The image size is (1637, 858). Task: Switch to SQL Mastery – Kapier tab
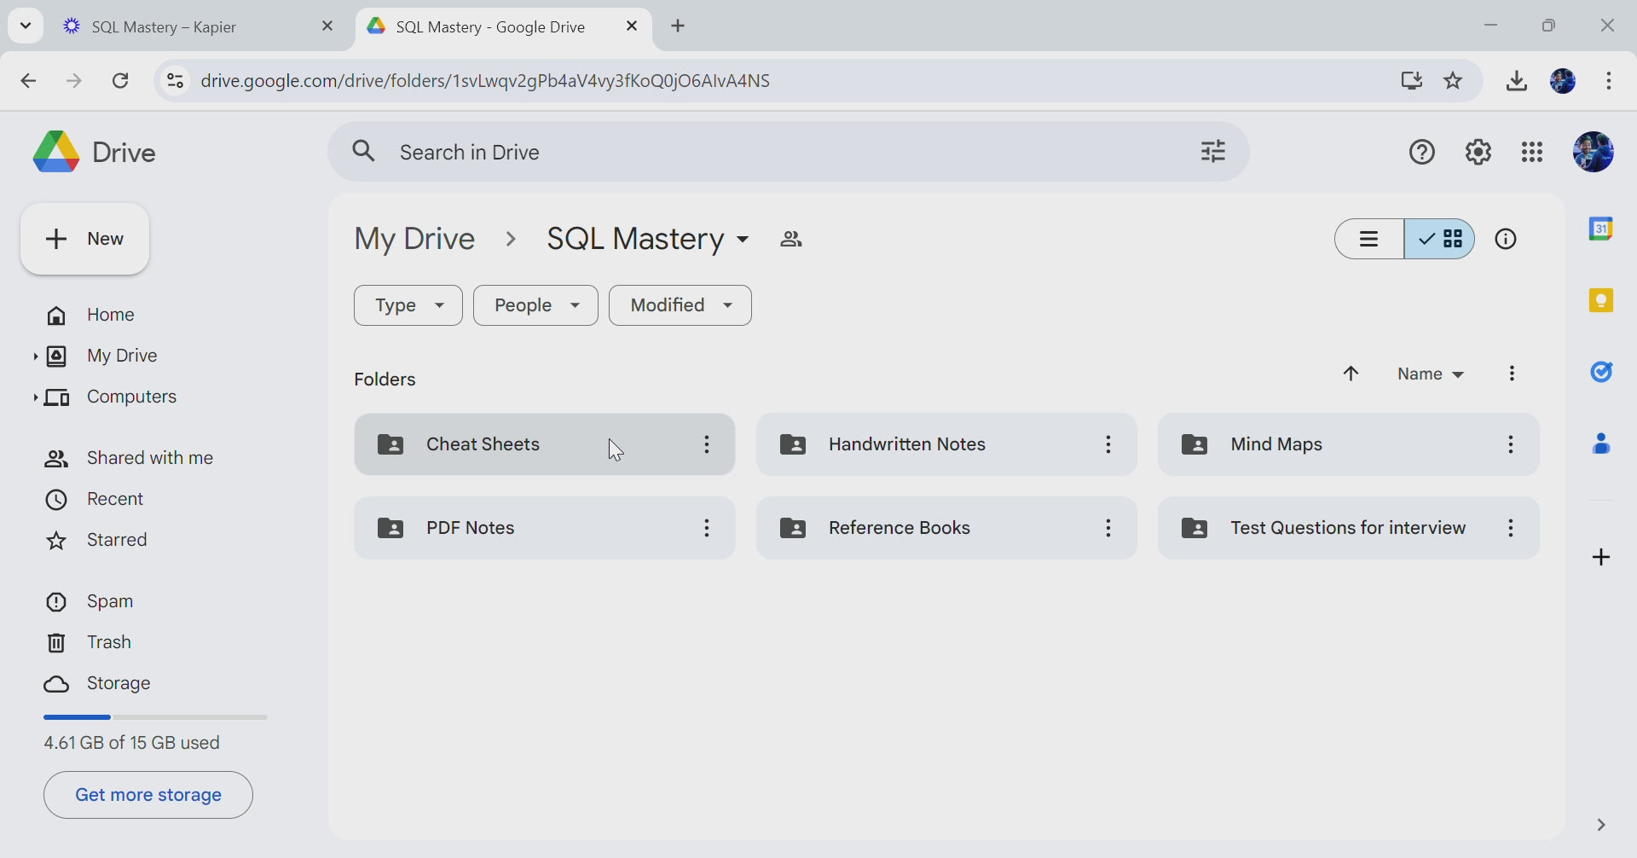coord(164,27)
